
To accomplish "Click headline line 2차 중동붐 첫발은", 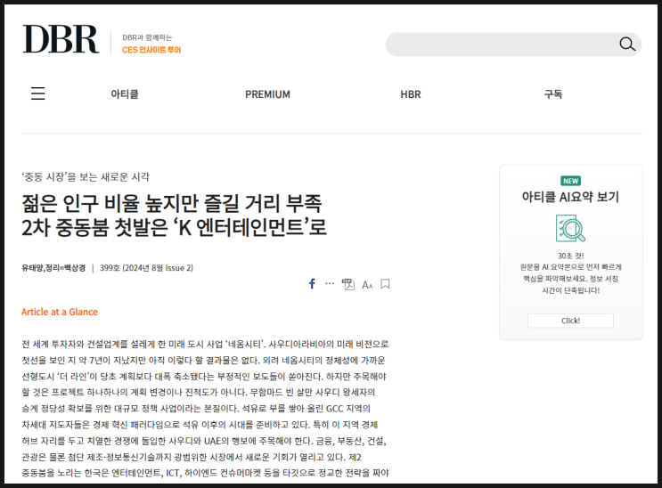I will (x=174, y=228).
